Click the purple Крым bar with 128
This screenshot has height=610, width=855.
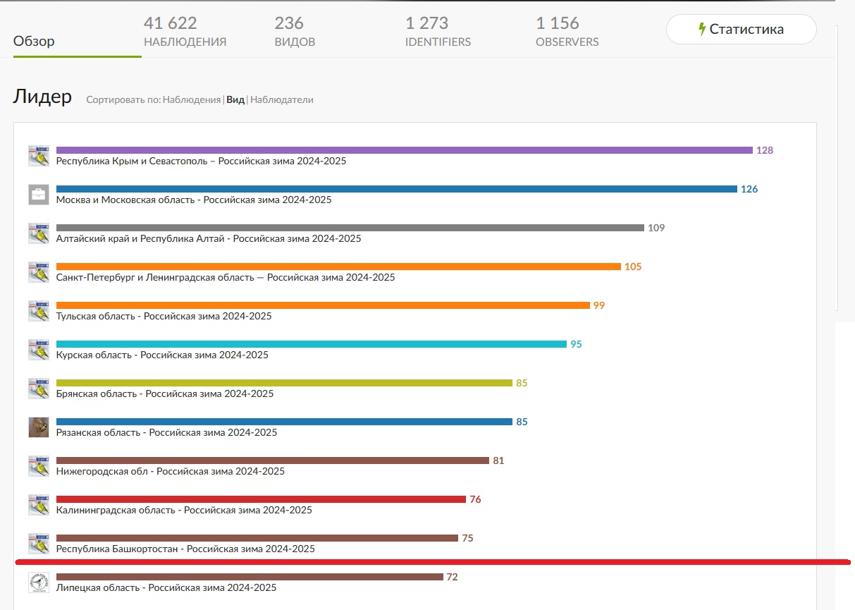coord(405,150)
